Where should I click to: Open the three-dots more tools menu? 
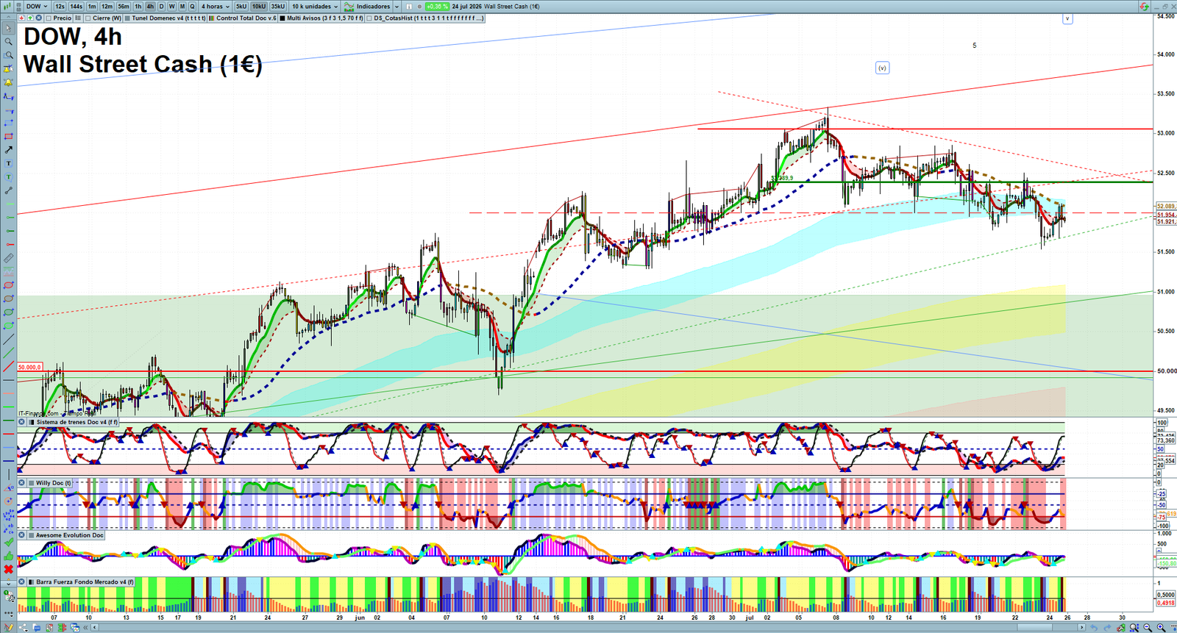9,612
